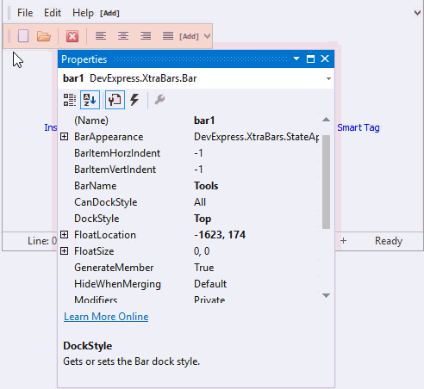Click the Open folder toolbar icon
The height and width of the screenshot is (389, 424).
click(44, 36)
